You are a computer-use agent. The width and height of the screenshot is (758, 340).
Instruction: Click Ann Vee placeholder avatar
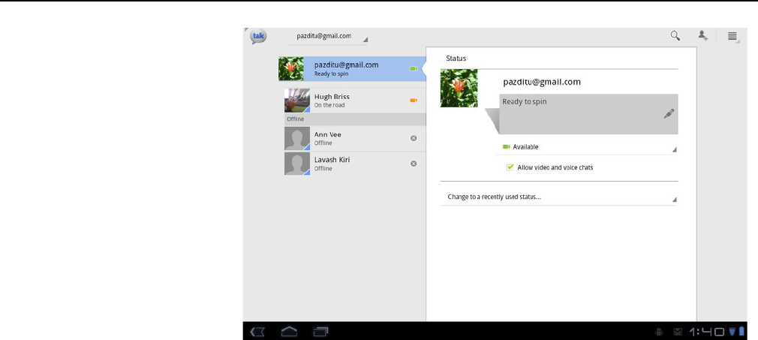point(296,139)
